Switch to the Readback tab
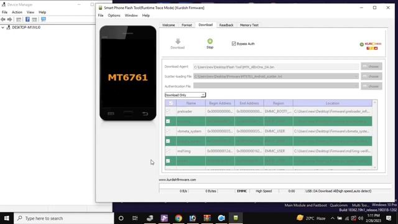The height and width of the screenshot is (224, 398). [x=226, y=25]
